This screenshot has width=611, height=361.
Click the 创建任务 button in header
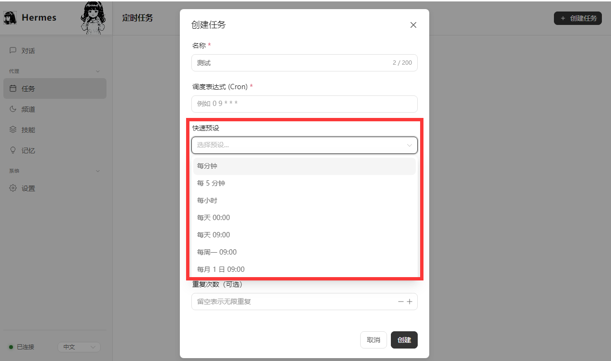pos(578,18)
